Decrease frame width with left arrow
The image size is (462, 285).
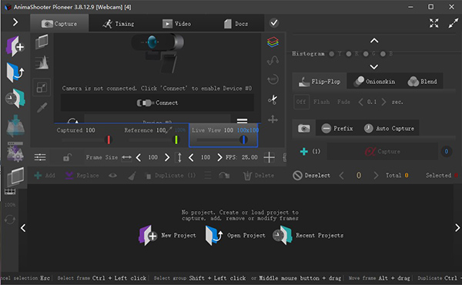point(139,157)
